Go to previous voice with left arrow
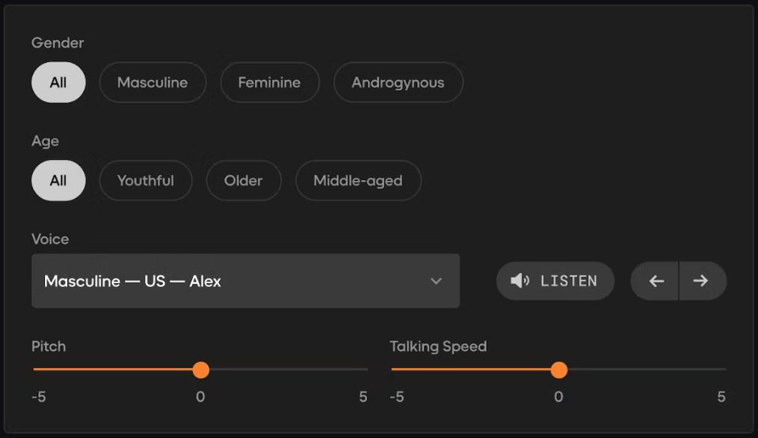 pyautogui.click(x=656, y=281)
